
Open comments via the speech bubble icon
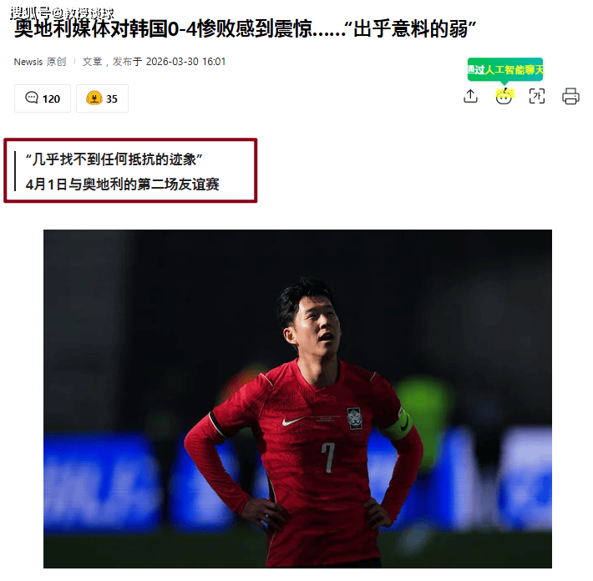32,98
